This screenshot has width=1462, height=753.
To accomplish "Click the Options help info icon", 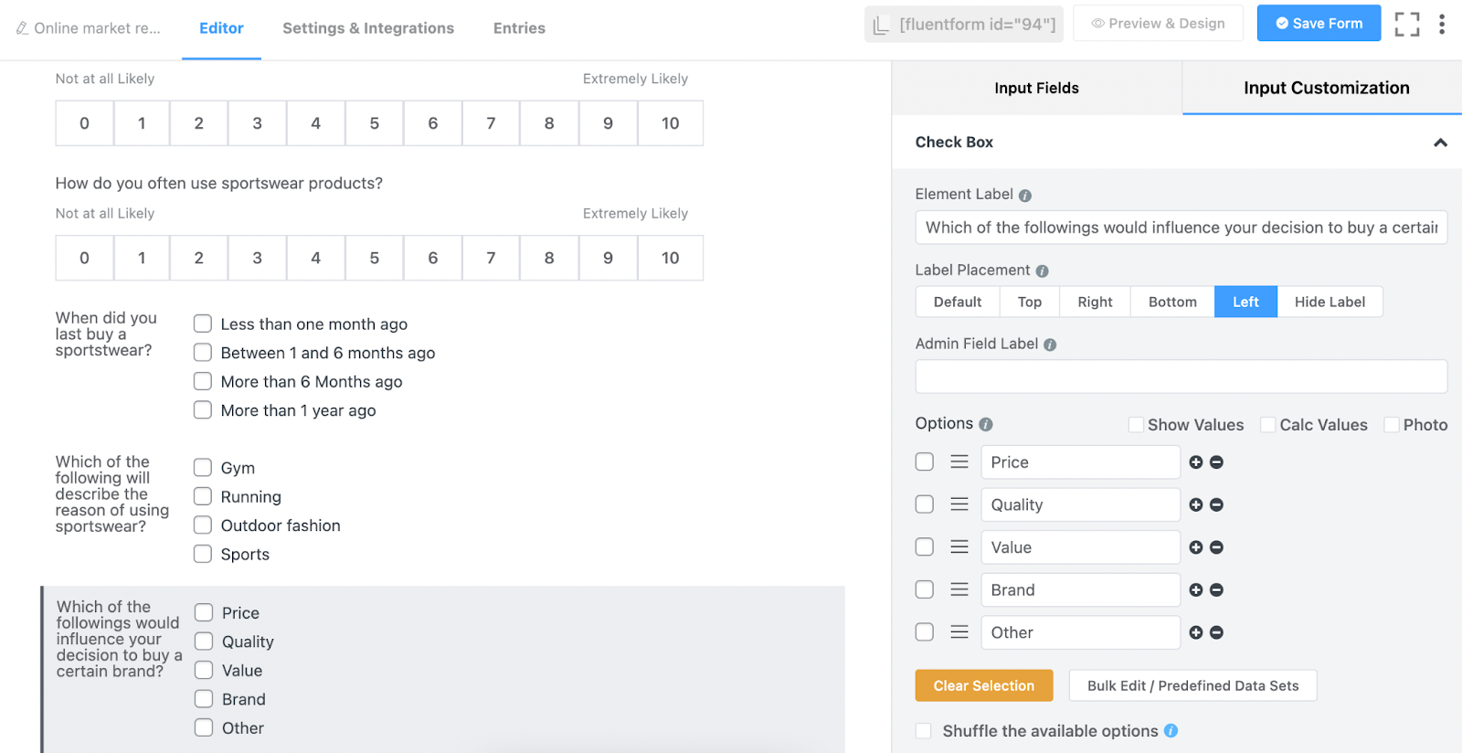I will pos(986,425).
